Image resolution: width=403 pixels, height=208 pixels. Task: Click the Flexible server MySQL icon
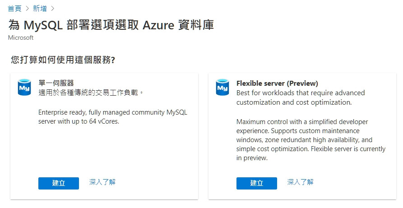[x=222, y=87]
